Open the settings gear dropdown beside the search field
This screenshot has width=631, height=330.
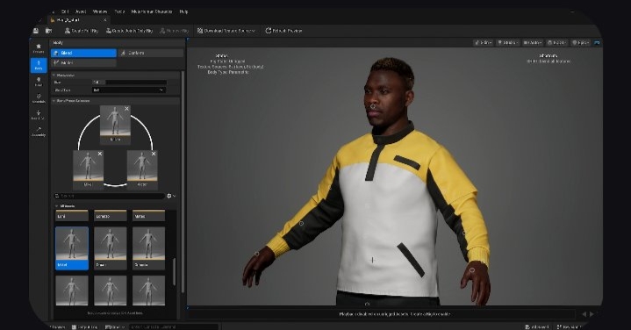[171, 196]
